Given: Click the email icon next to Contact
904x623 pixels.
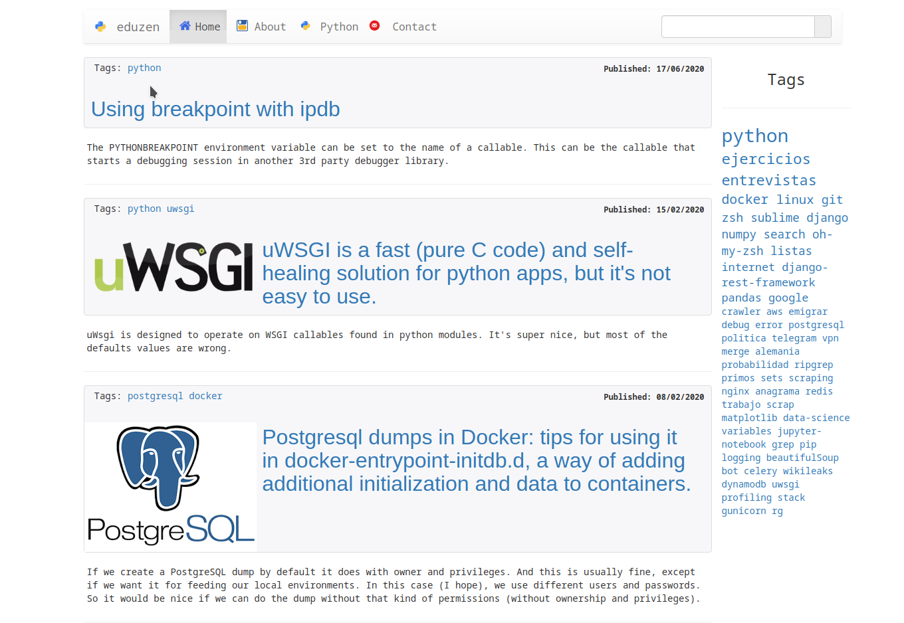Looking at the screenshot, I should [x=375, y=25].
